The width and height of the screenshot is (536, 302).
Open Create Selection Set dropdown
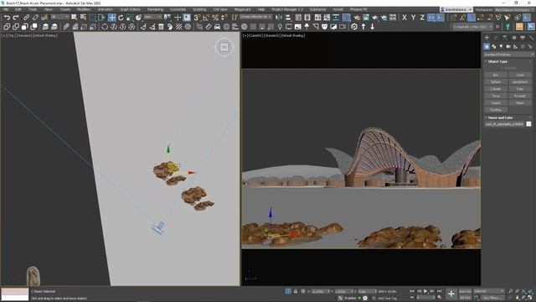(x=255, y=17)
